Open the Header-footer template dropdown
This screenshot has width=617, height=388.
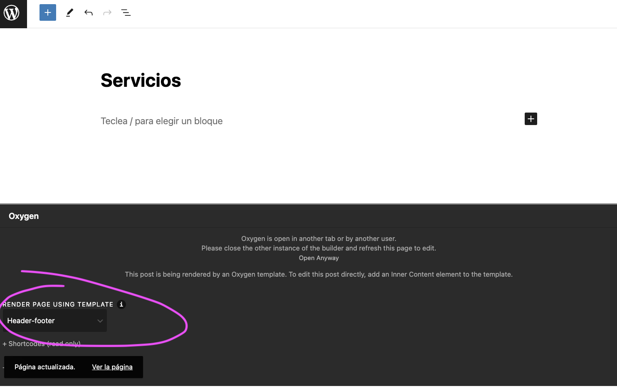(x=54, y=321)
